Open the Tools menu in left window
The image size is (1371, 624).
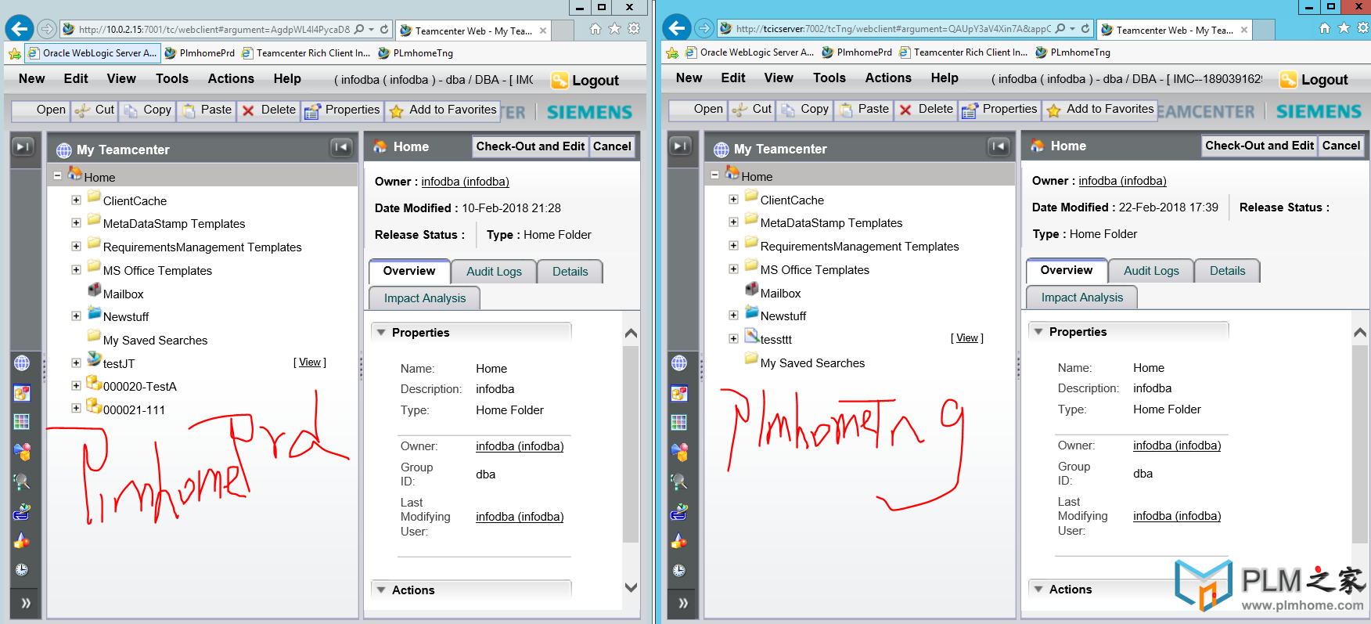click(x=172, y=79)
